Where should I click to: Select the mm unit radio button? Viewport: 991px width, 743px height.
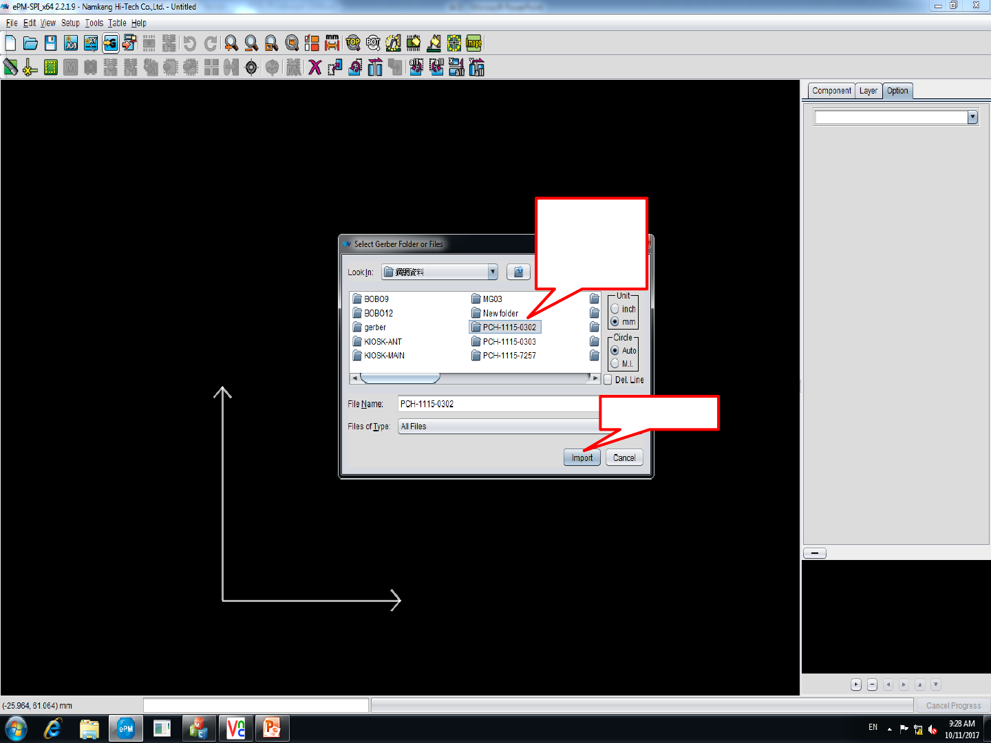pyautogui.click(x=615, y=322)
